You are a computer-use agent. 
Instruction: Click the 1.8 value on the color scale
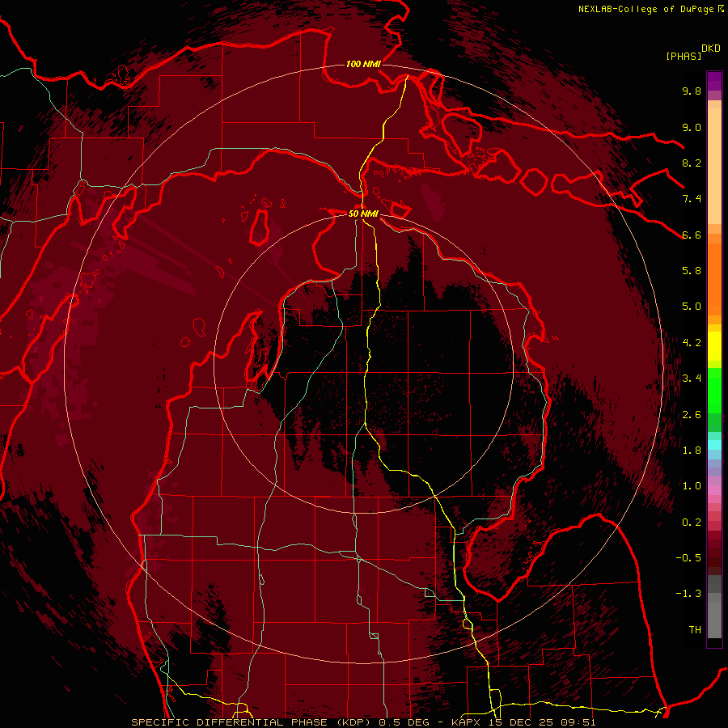pos(692,451)
